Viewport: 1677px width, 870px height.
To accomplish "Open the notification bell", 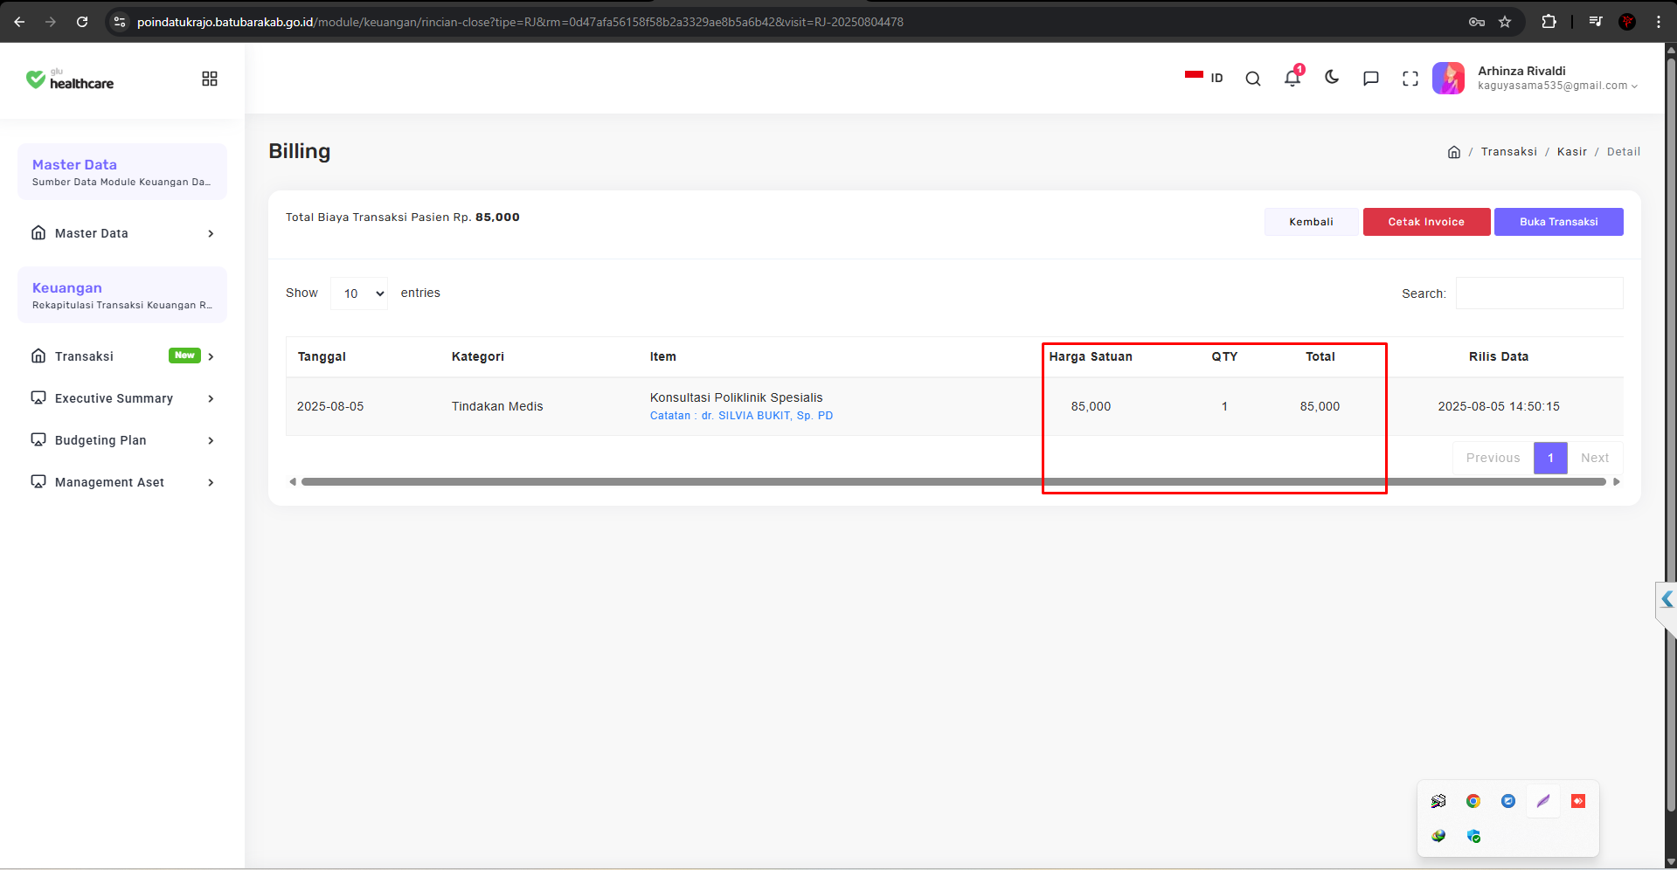I will [1292, 78].
